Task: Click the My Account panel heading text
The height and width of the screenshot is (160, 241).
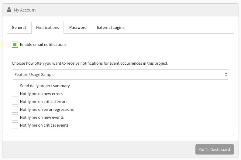Action: tap(25, 10)
